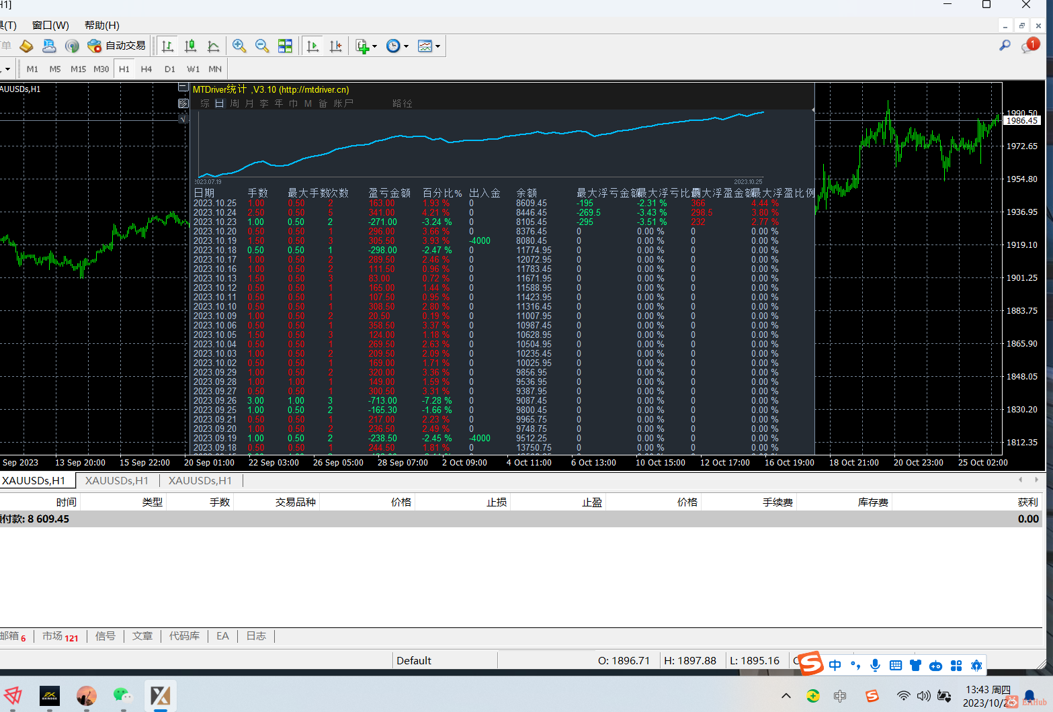Viewport: 1053px width, 712px height.
Task: Switch to the 日志 terminal tab
Action: point(256,636)
